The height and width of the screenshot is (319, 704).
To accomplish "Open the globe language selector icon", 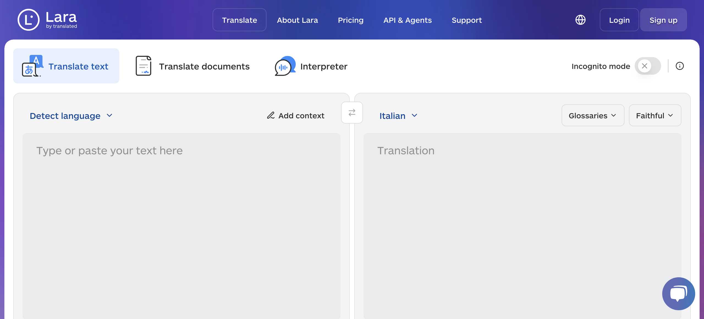I will point(580,20).
